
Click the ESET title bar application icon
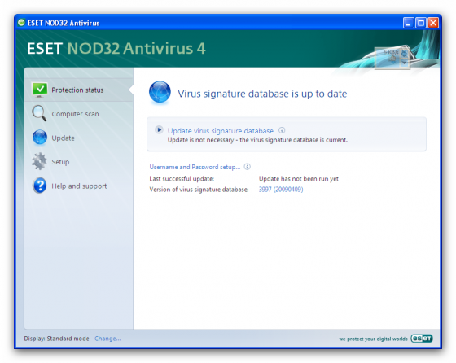(21, 22)
